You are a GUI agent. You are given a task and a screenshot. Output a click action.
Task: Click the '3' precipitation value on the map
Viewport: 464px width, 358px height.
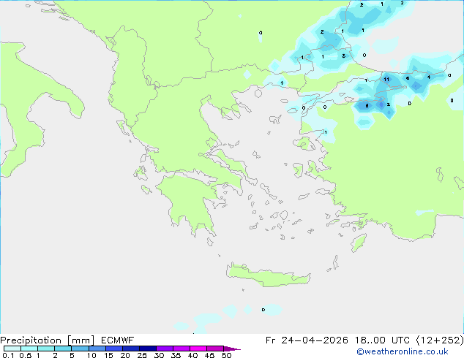click(343, 56)
